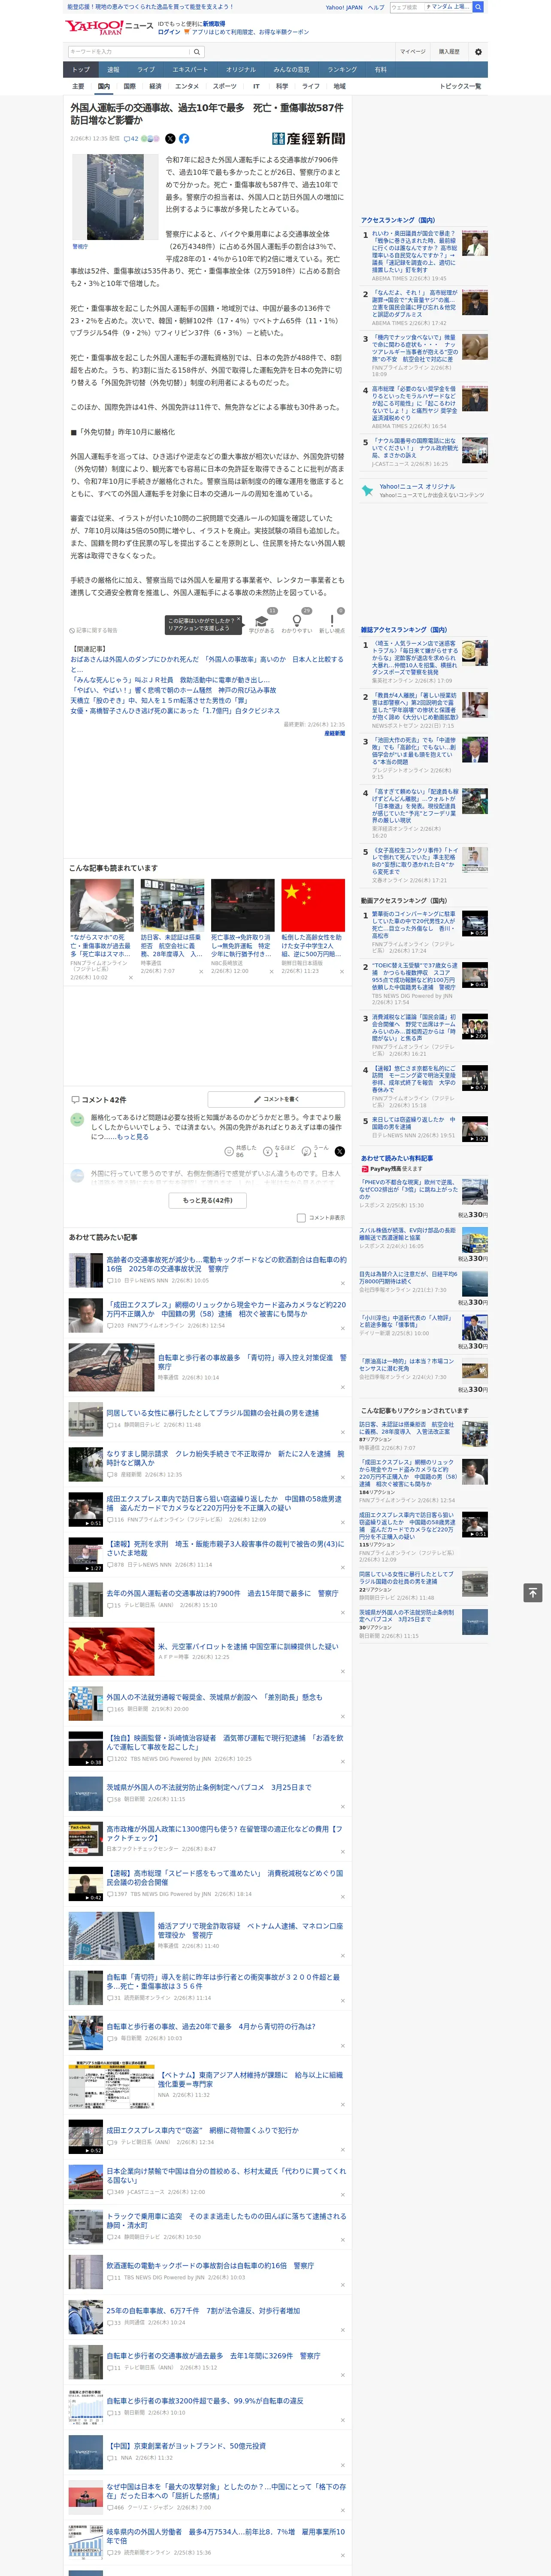Select the トップ navigation tab

pos(81,70)
